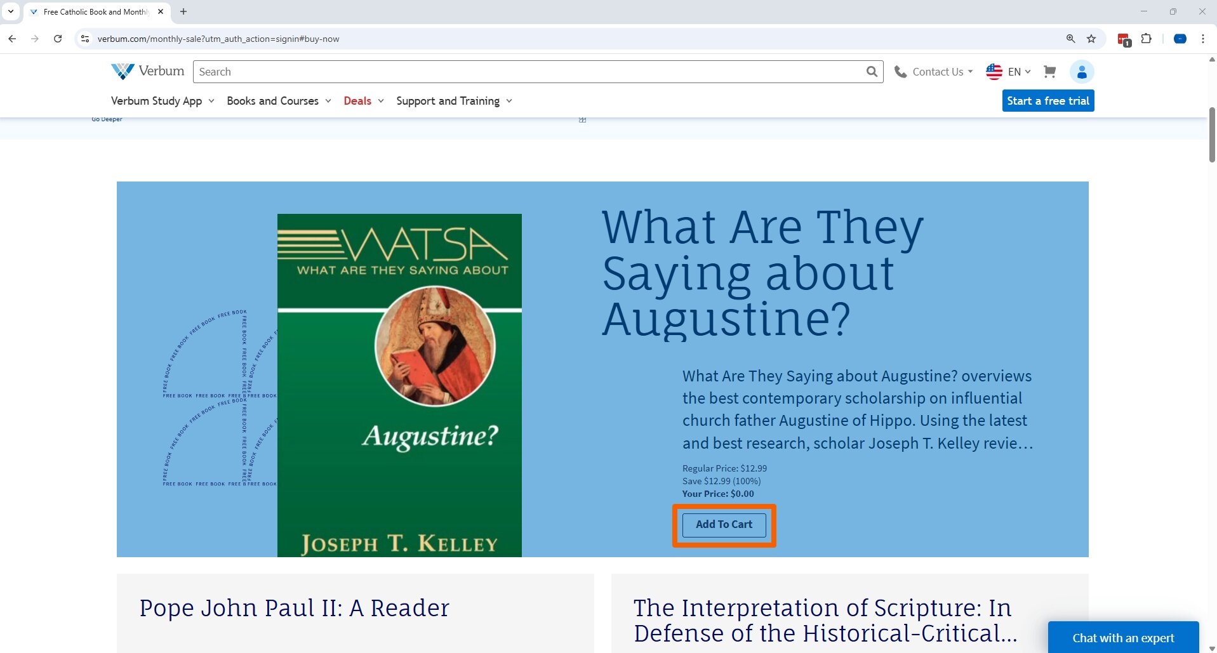Click 'Save $12.99 (100%)' text
The height and width of the screenshot is (653, 1217).
click(721, 481)
